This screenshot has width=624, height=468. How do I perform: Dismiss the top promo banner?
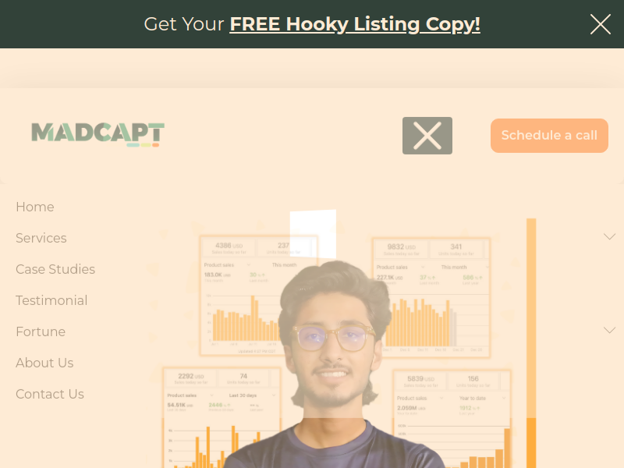(600, 24)
